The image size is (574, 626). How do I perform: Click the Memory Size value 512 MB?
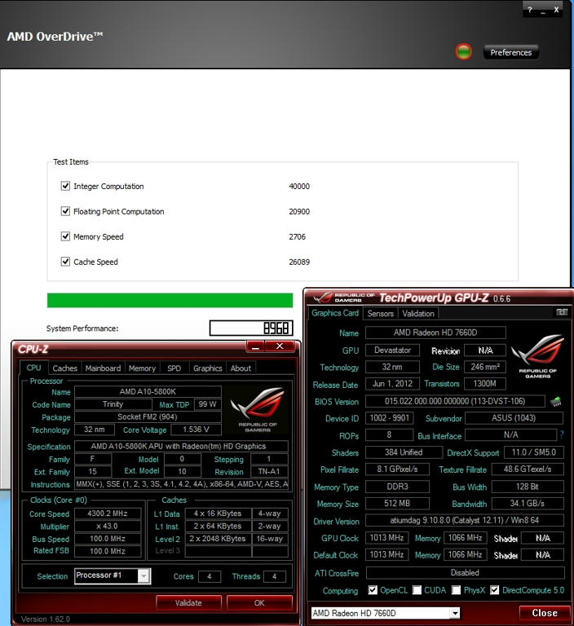(397, 504)
